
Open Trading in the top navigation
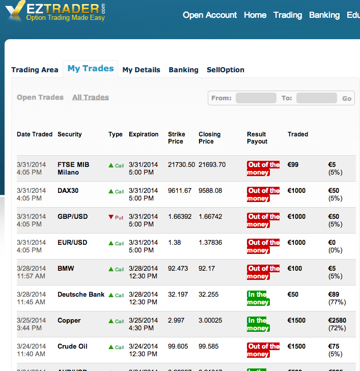(x=288, y=15)
